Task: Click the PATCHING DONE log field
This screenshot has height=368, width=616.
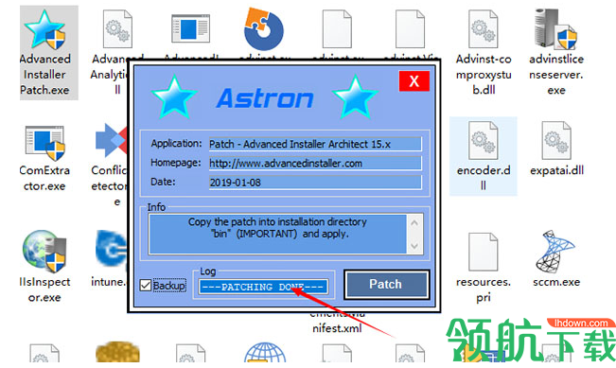Action: tap(263, 287)
